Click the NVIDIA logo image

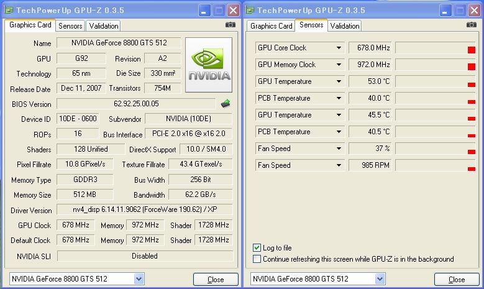(209, 65)
